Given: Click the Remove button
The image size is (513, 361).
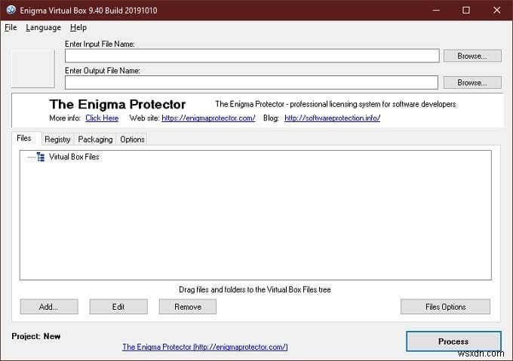Looking at the screenshot, I should (188, 307).
